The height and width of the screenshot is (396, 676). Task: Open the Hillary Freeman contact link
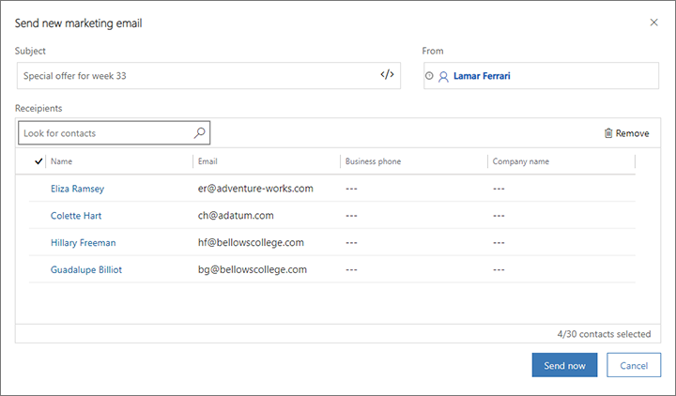tap(83, 242)
